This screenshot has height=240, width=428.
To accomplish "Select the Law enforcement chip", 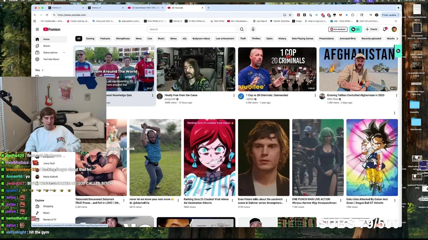I will click(225, 39).
